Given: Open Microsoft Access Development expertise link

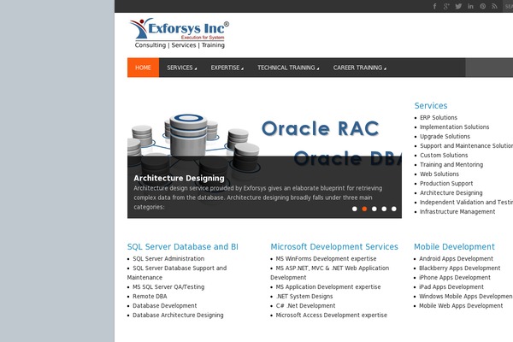Looking at the screenshot, I should pyautogui.click(x=332, y=315).
